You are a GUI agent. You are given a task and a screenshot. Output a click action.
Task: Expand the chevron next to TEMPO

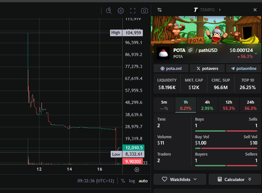pos(220,10)
